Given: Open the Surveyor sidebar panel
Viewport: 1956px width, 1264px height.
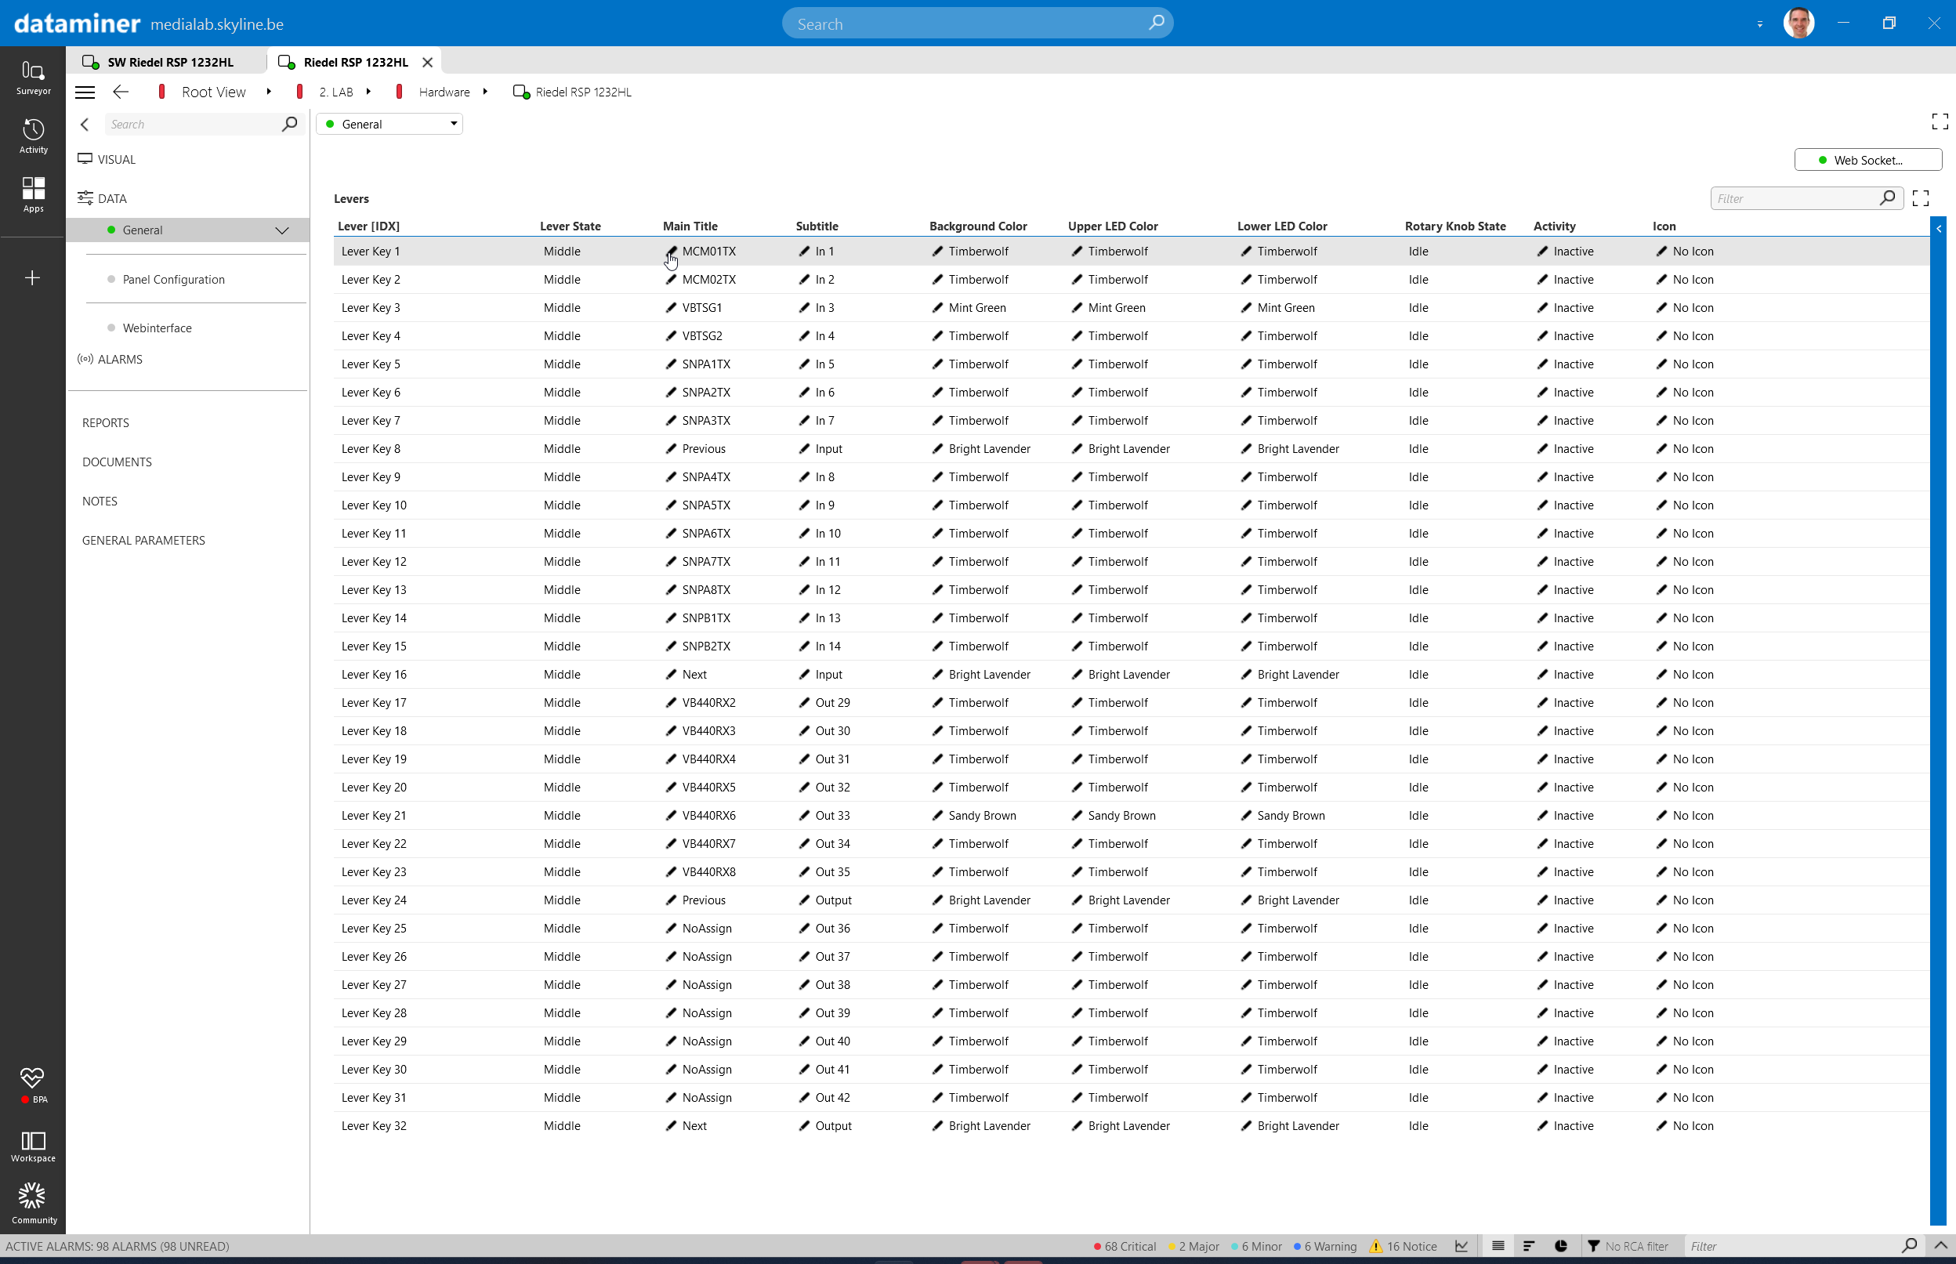Looking at the screenshot, I should (x=33, y=78).
